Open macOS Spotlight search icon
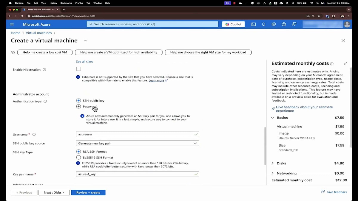 (x=318, y=3)
